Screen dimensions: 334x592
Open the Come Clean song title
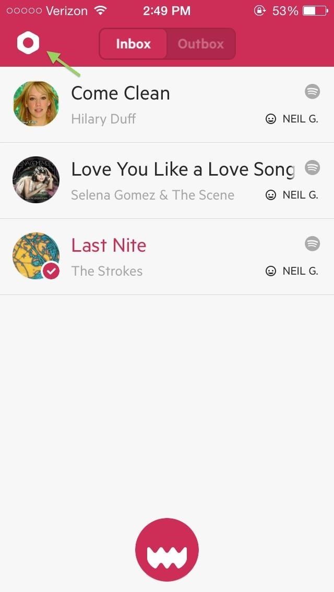(x=121, y=93)
